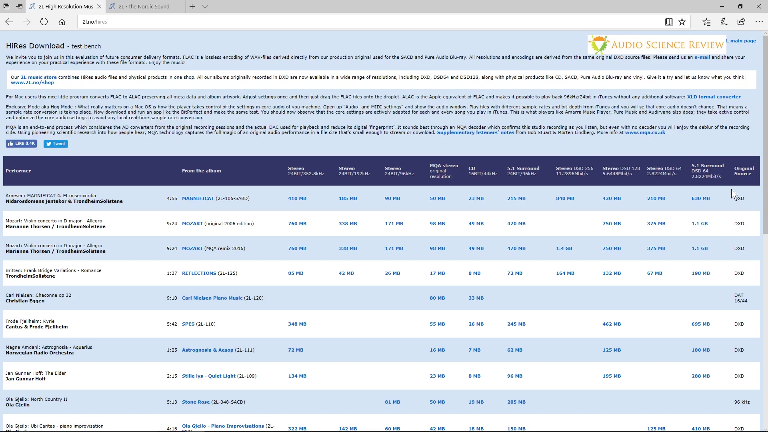Click the bookmark star icon in address bar

pos(682,22)
